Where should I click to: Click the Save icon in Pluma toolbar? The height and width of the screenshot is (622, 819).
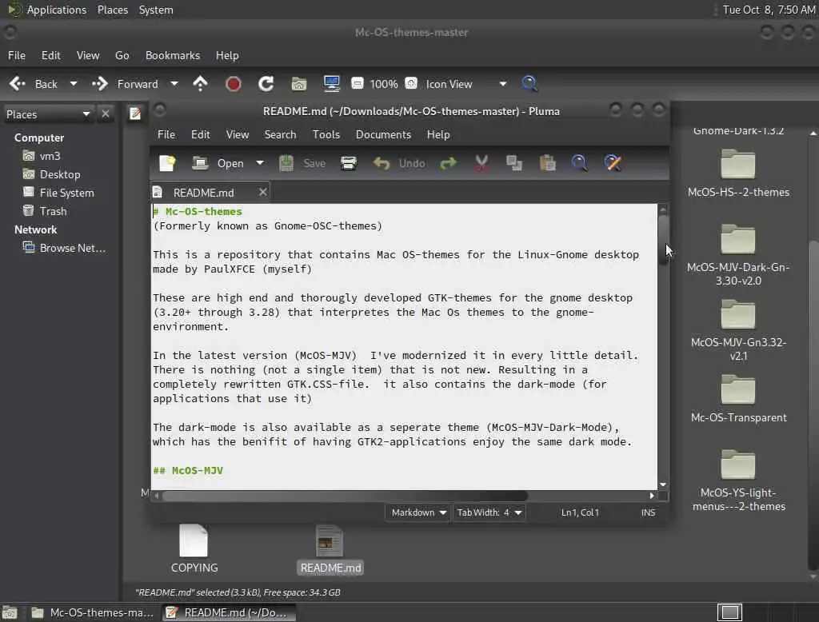(286, 163)
